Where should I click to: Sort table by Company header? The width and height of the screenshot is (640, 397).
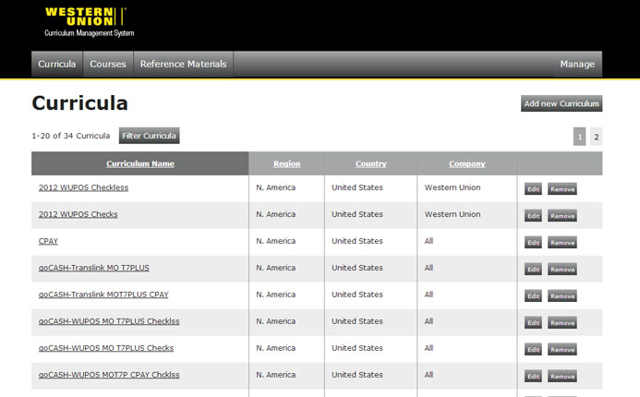click(x=467, y=163)
